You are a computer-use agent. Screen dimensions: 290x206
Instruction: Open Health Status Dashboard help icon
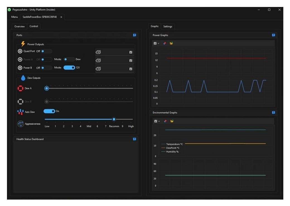click(134, 139)
